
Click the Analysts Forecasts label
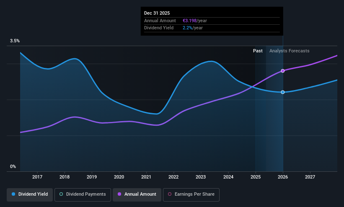290,51
